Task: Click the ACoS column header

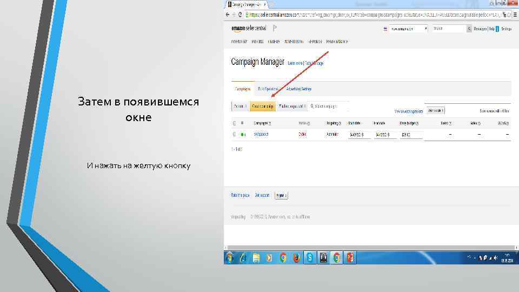Action: pyautogui.click(x=503, y=123)
